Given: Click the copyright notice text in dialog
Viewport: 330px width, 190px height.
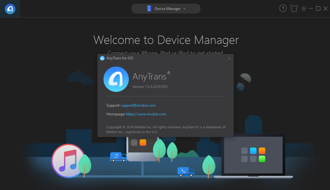Looking at the screenshot, I should pos(166,129).
